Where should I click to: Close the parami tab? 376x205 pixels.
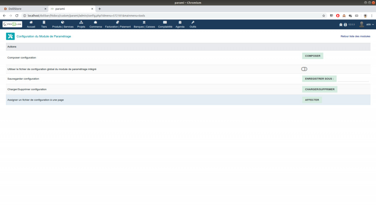(x=92, y=9)
